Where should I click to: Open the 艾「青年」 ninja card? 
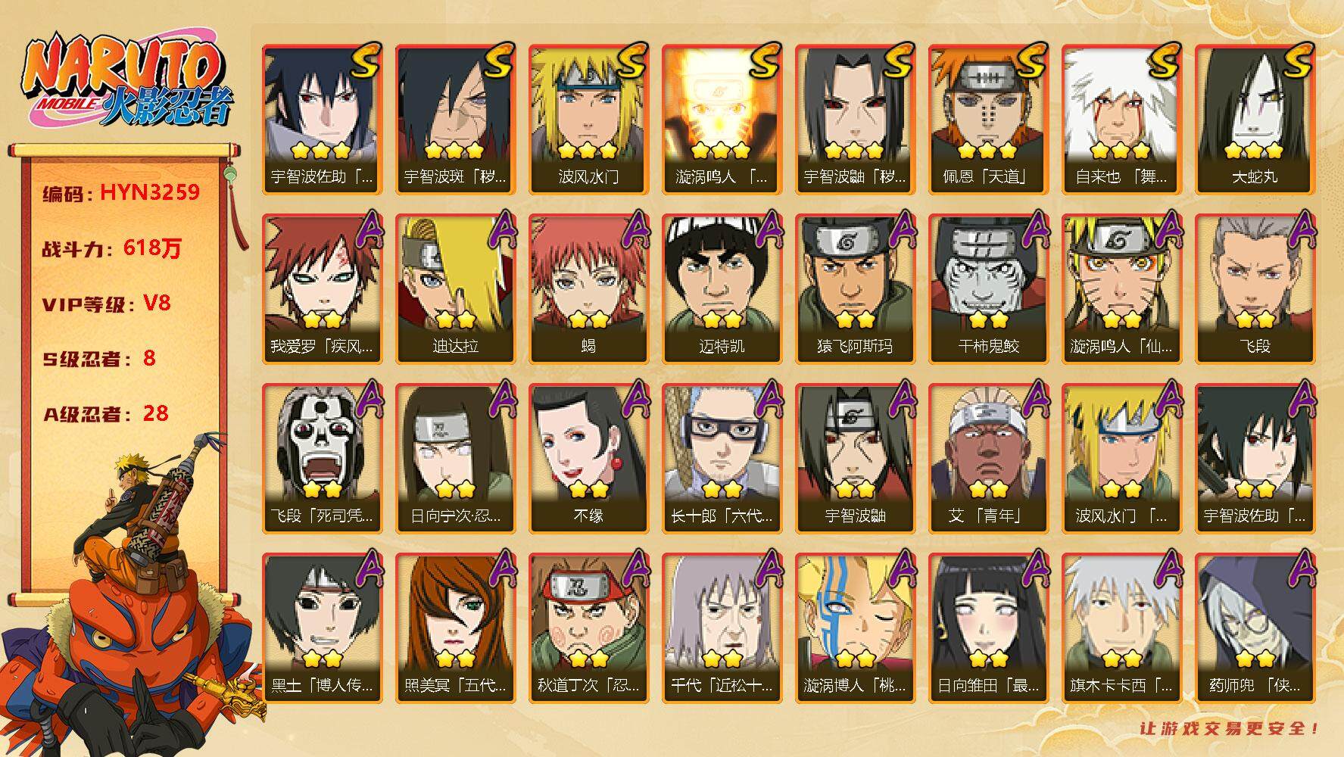pyautogui.click(x=987, y=458)
